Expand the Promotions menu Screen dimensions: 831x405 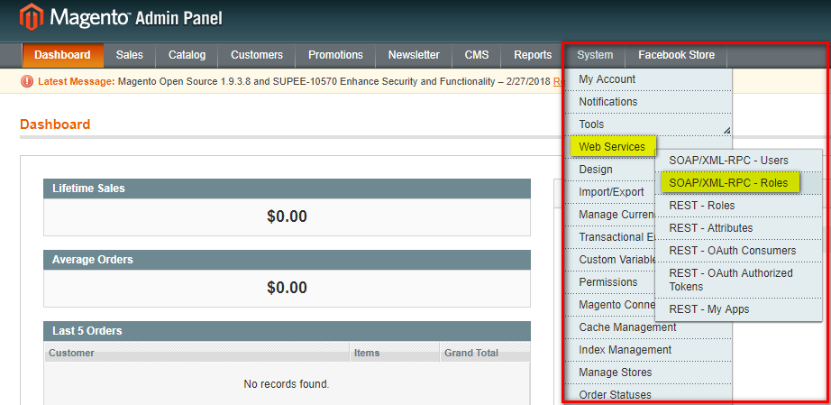coord(335,55)
